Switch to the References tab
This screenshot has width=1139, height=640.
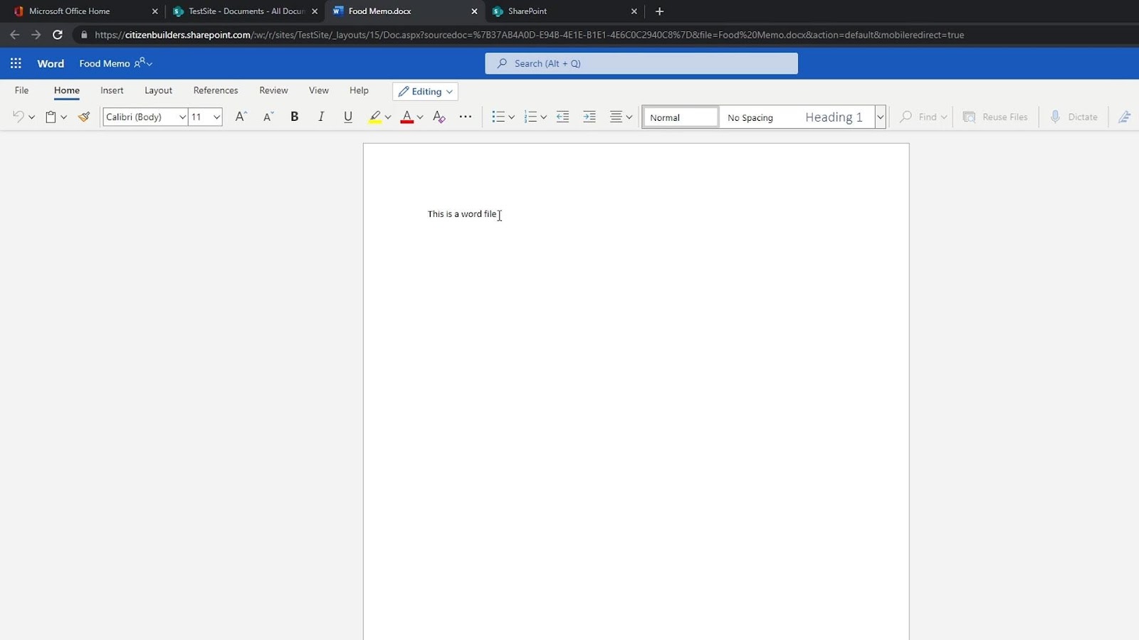coord(216,90)
